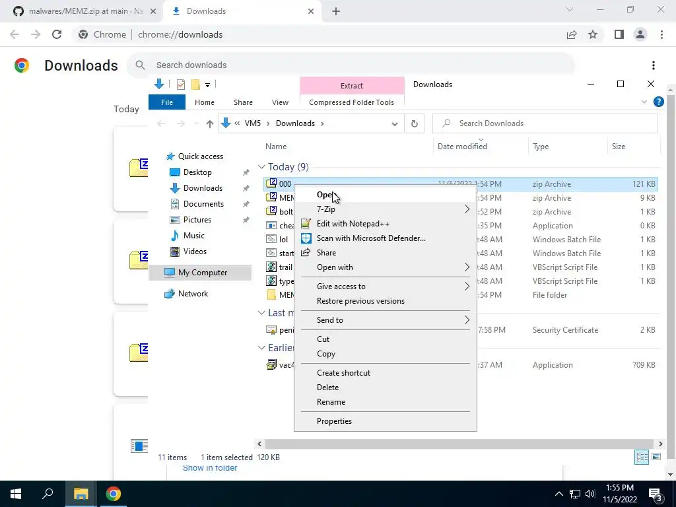Click the Properties quick access icon

click(181, 84)
